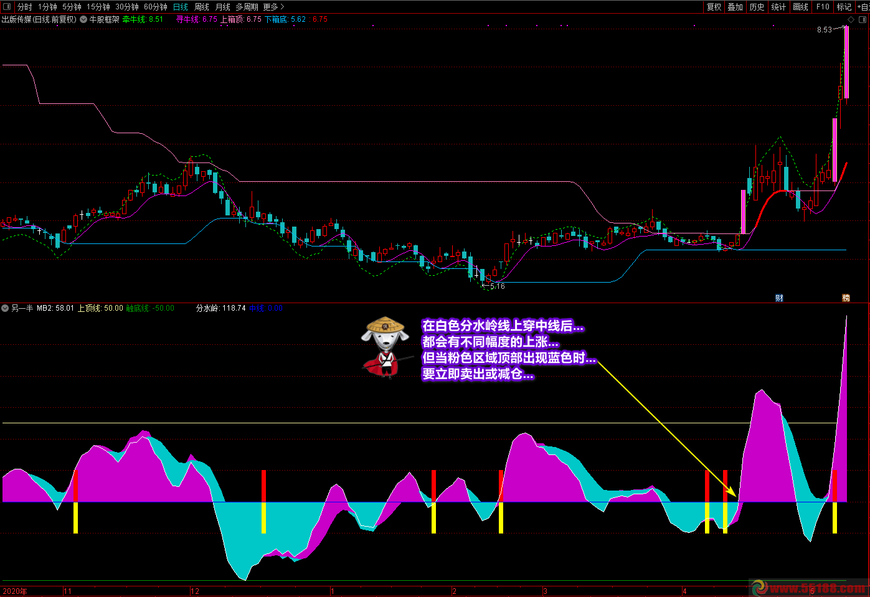Screen dimensions: 870x597
Task: Expand the 牛股框架 indicator dropdown arrow
Action: [83, 19]
